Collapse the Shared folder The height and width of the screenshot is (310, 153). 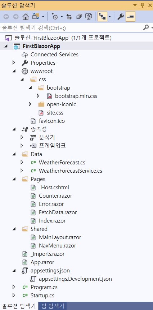coord(14,229)
